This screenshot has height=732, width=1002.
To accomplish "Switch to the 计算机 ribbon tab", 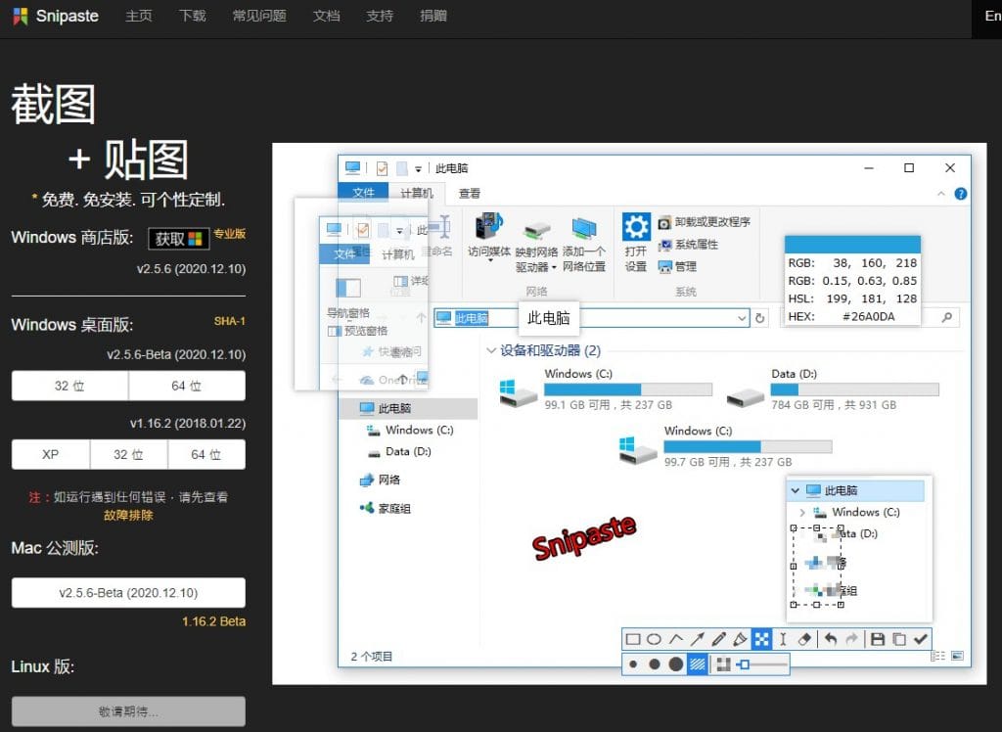I will 416,193.
